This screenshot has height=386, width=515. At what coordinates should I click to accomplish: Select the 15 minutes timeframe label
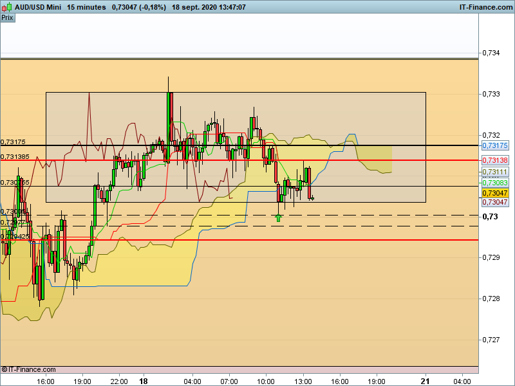86,7
